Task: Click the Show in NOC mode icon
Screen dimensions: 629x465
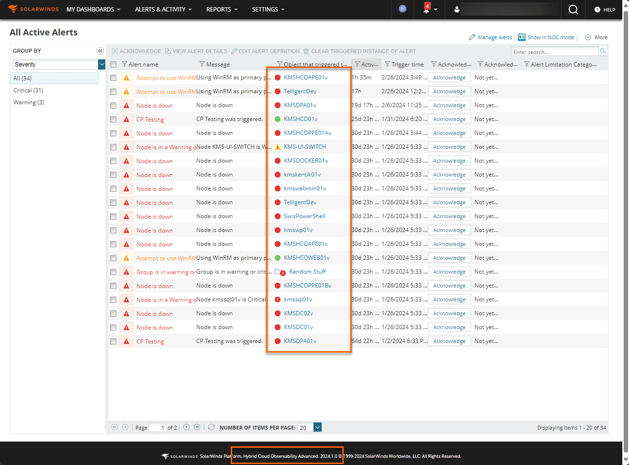Action: pos(522,37)
